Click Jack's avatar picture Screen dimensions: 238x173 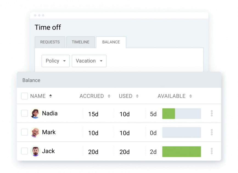tap(35, 151)
